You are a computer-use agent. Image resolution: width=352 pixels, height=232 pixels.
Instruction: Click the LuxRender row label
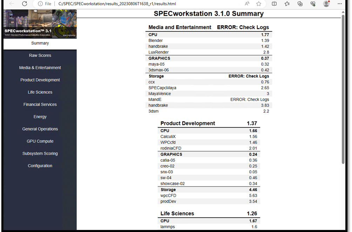158,52
